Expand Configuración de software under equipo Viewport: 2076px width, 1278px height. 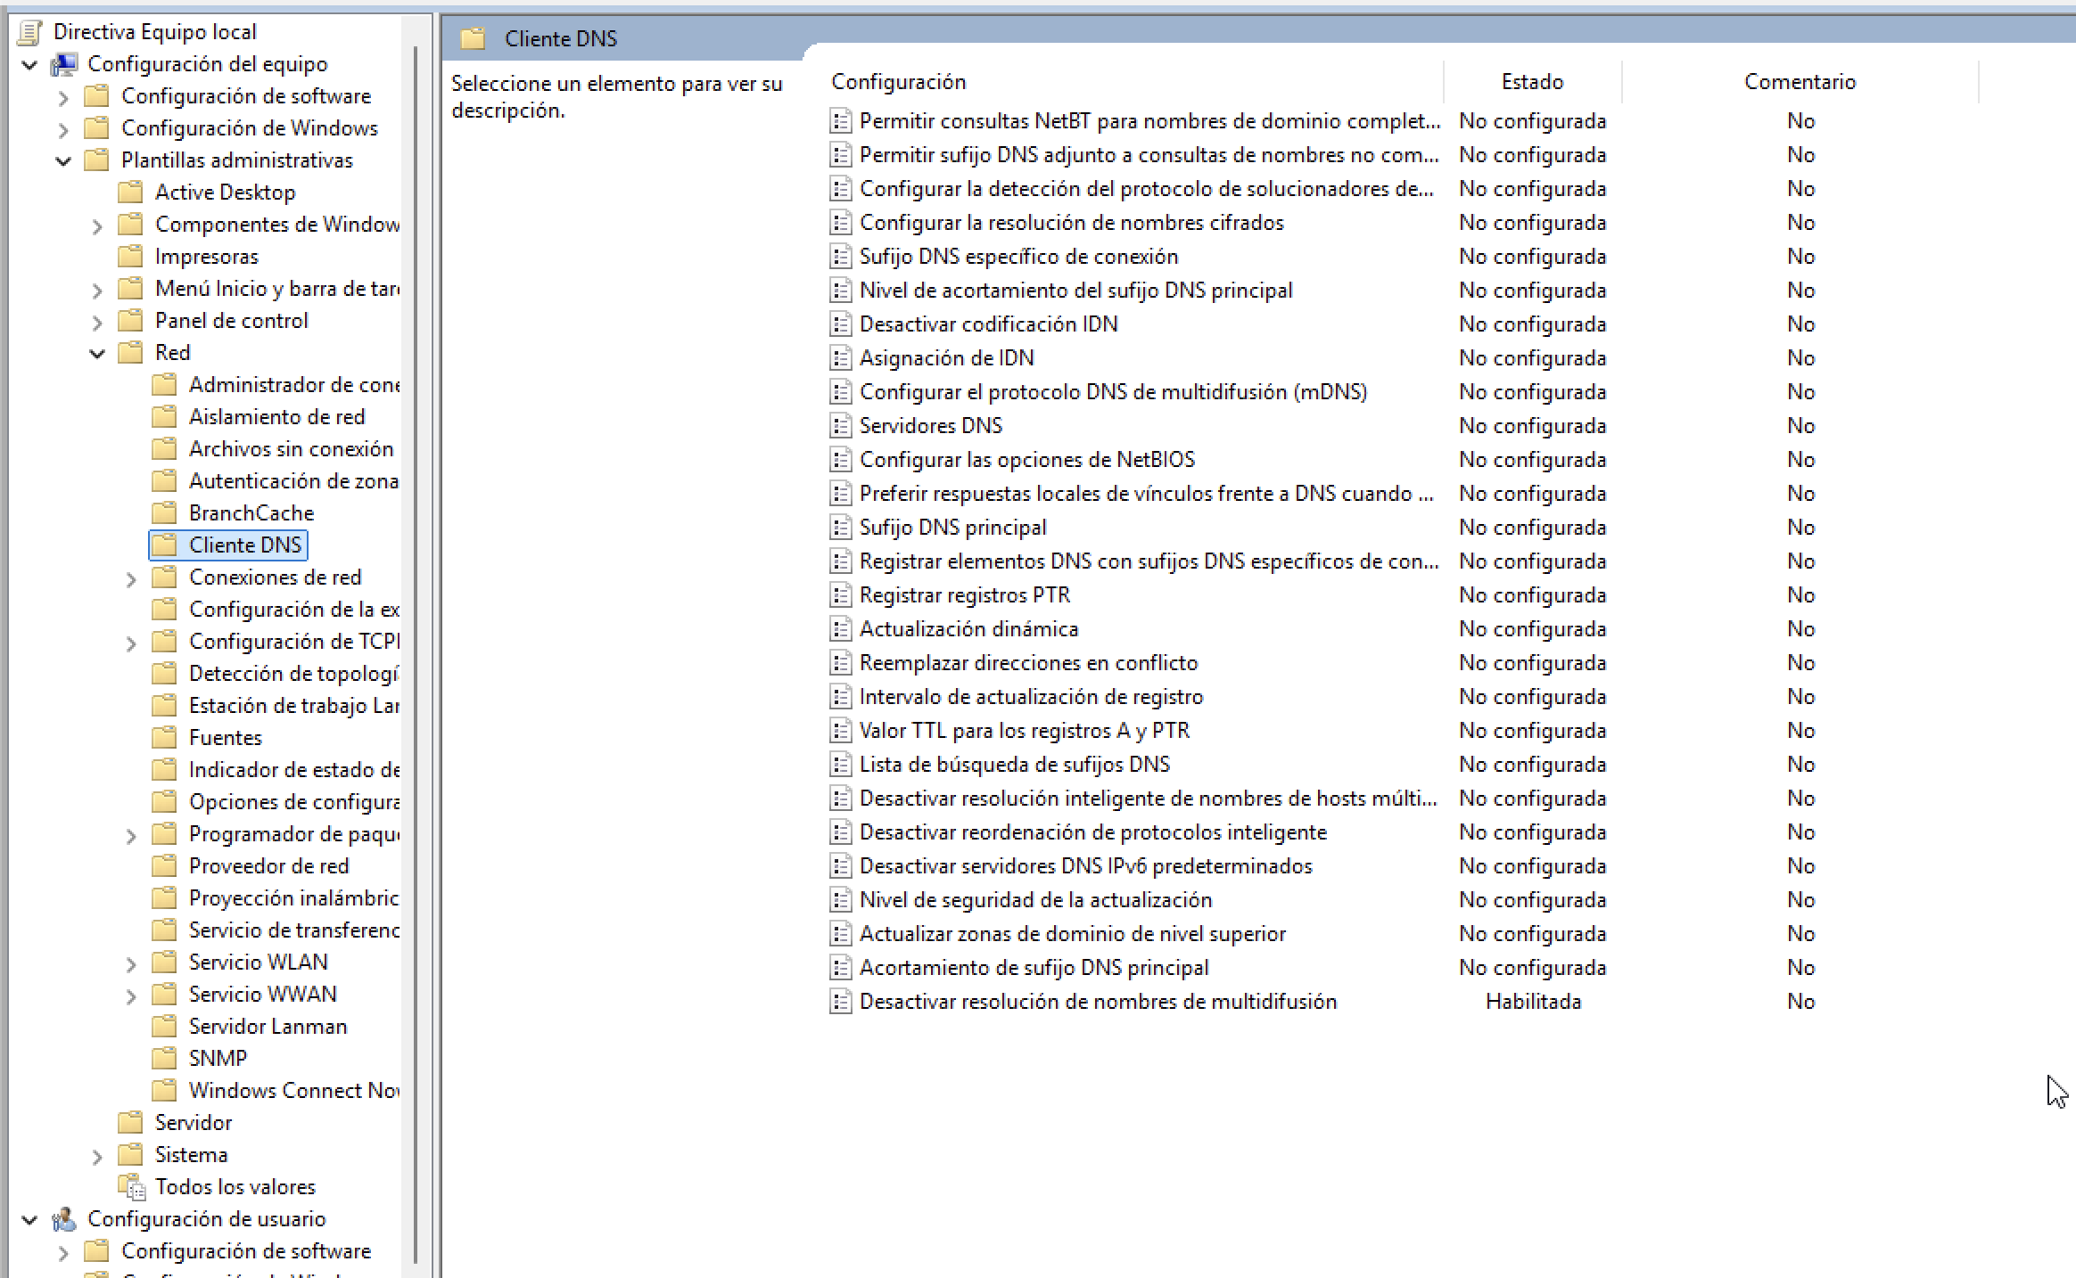[x=63, y=97]
